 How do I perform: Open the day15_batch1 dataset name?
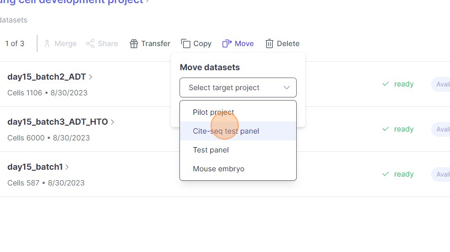35,167
